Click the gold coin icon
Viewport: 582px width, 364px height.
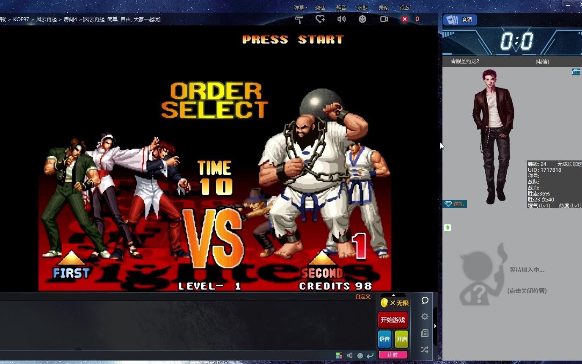[x=384, y=303]
